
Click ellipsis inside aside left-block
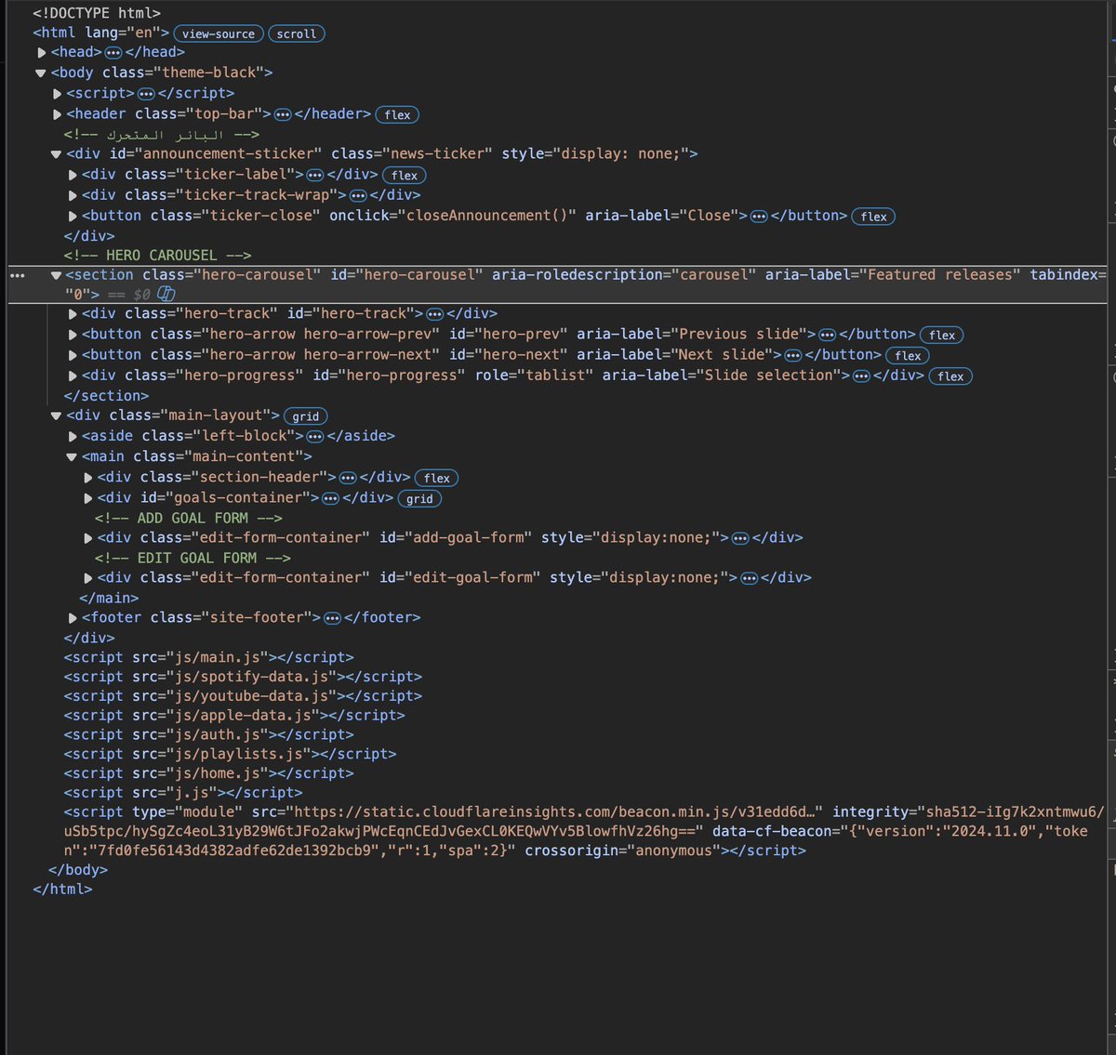[x=315, y=437]
